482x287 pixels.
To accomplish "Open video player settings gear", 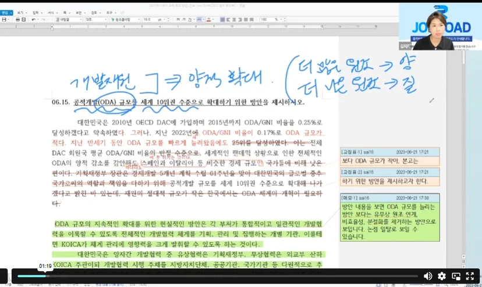I will coord(442,276).
